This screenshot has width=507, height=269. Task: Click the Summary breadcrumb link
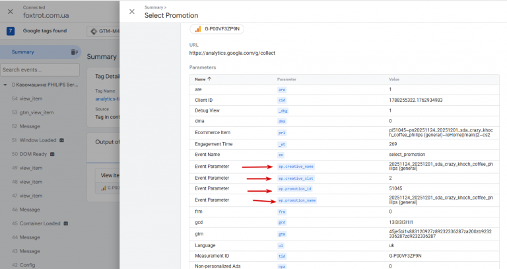pyautogui.click(x=154, y=7)
